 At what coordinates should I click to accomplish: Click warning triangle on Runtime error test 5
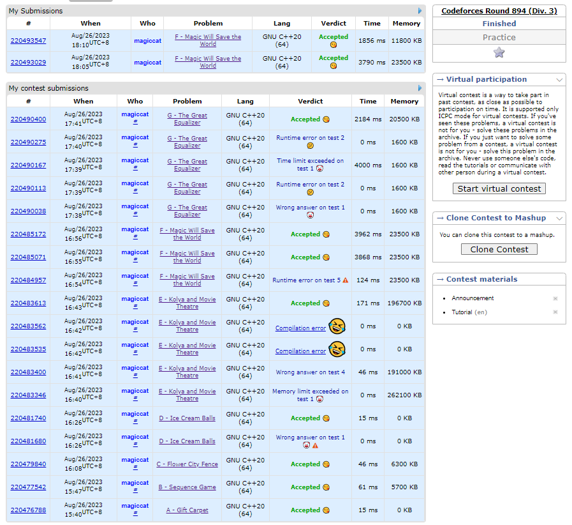(x=346, y=280)
